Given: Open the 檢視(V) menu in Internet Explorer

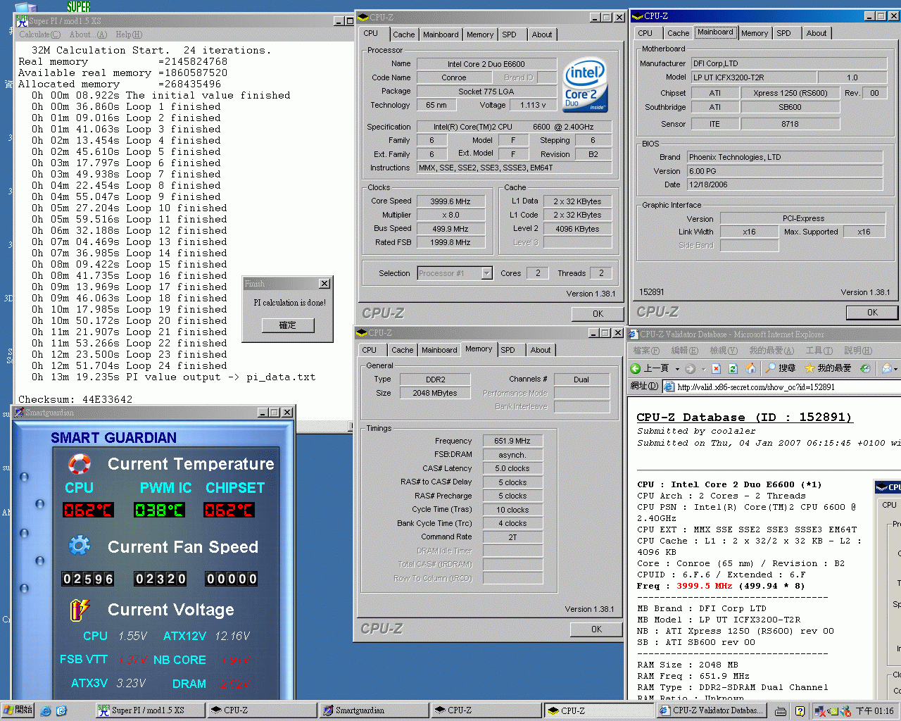Looking at the screenshot, I should (x=723, y=351).
